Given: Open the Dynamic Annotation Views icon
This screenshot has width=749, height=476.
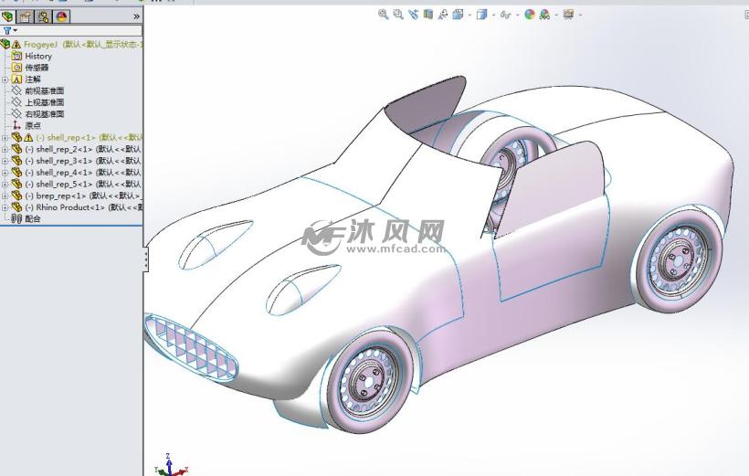Looking at the screenshot, I should [443, 15].
